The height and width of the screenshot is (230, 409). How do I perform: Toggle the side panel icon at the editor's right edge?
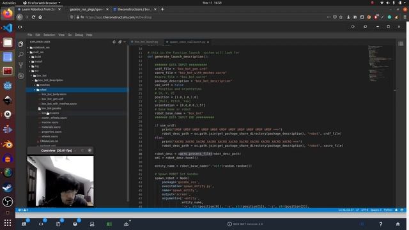pyautogui.click(x=401, y=43)
